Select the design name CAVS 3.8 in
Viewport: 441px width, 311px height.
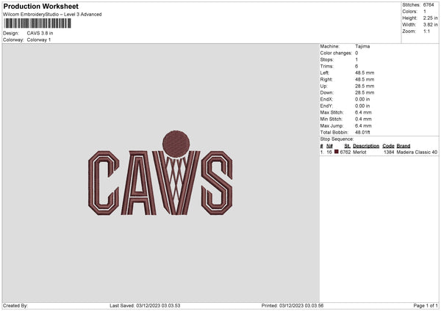point(40,33)
